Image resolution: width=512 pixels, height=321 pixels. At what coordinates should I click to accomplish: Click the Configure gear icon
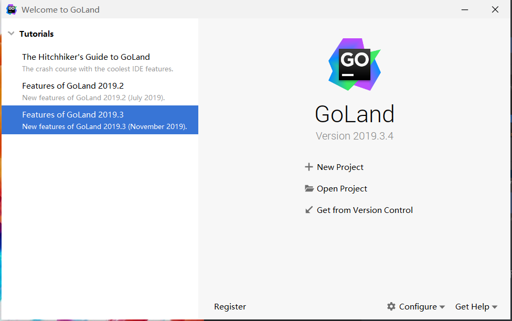pos(391,306)
